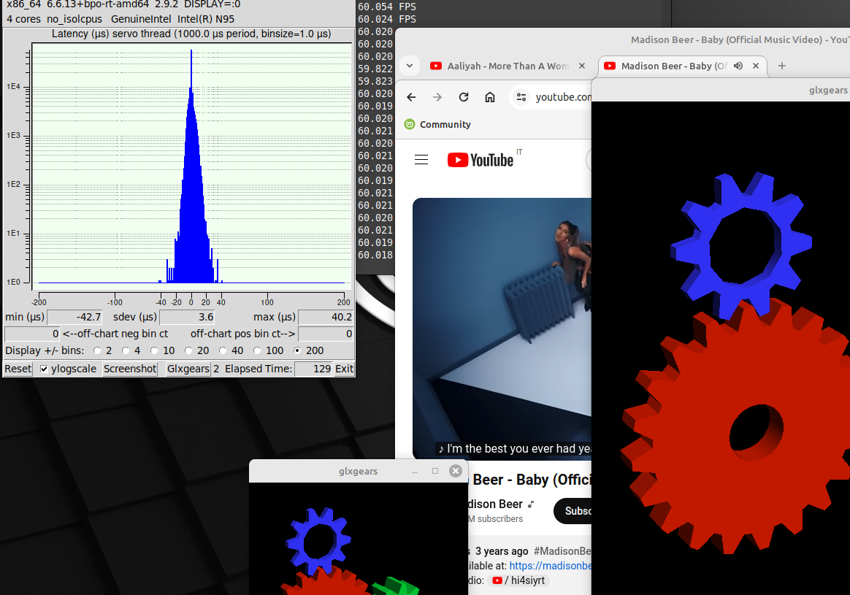Open site information icon in address bar
The width and height of the screenshot is (850, 595).
click(521, 97)
